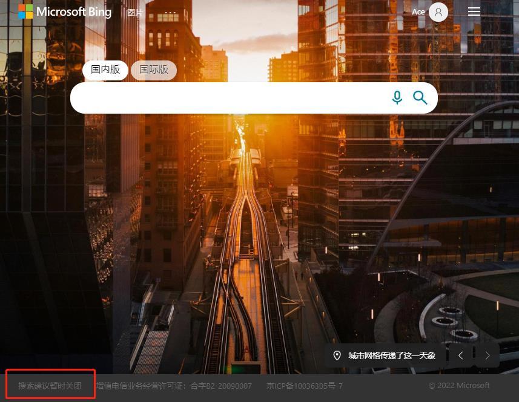Image resolution: width=519 pixels, height=402 pixels.
Task: Expand the three-dots more menu
Action: tap(170, 13)
